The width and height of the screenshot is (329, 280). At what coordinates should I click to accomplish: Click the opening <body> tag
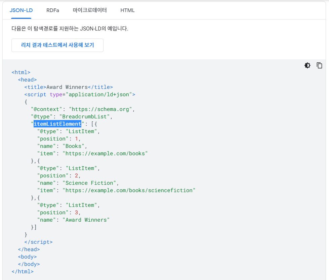click(27, 257)
